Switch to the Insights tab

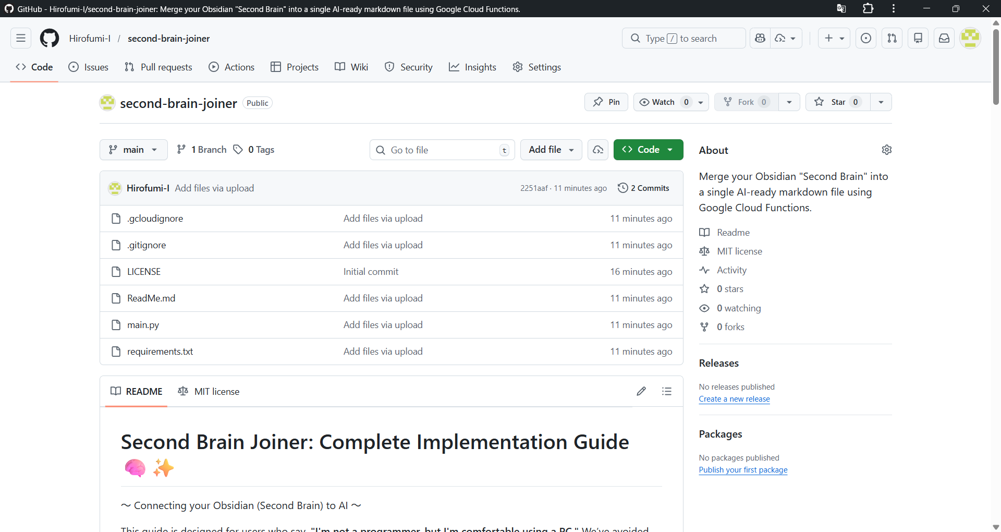(472, 67)
